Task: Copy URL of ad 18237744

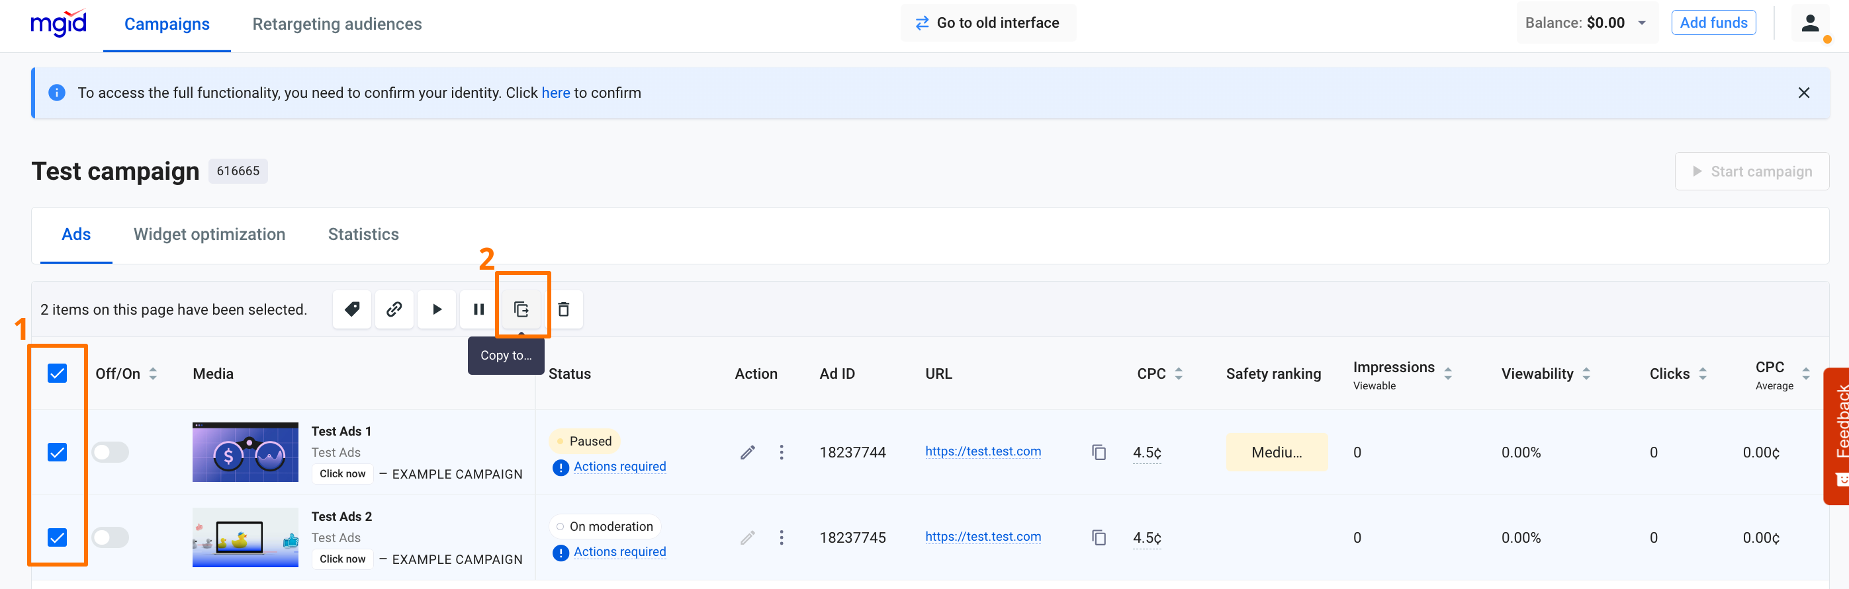Action: [x=1098, y=452]
